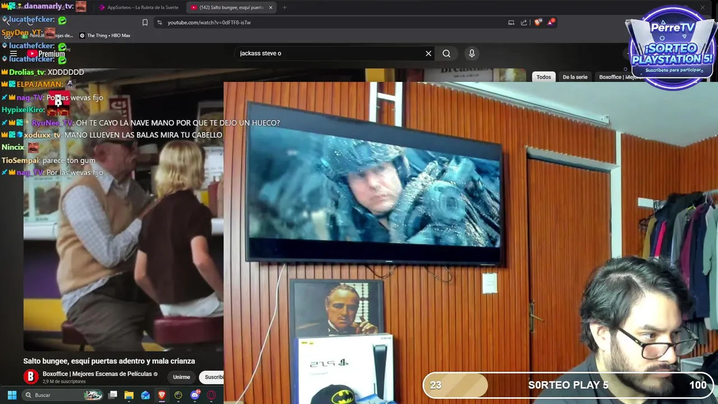The image size is (718, 404).
Task: Open The Thing HBO Max bookmark
Action: (x=105, y=35)
